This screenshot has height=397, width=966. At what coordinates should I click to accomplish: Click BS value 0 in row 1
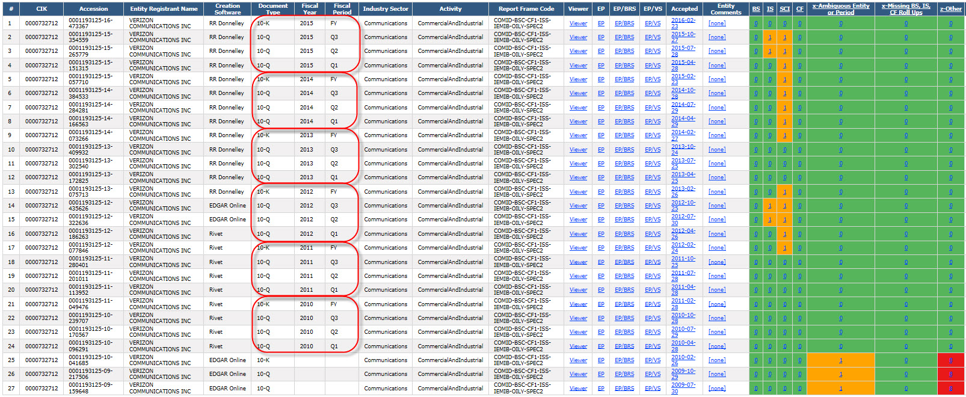click(x=756, y=23)
